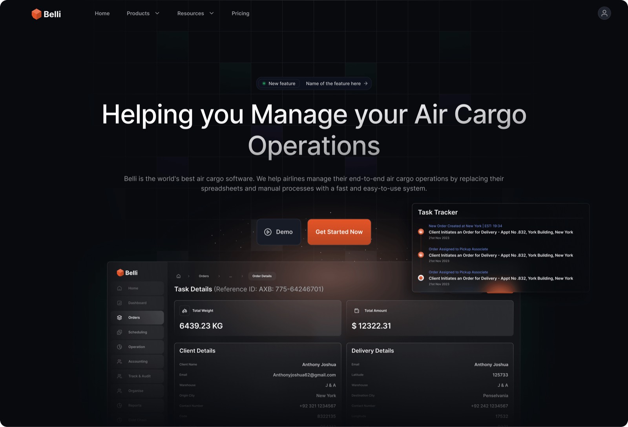
Task: Click the Get Started Now button
Action: click(339, 232)
